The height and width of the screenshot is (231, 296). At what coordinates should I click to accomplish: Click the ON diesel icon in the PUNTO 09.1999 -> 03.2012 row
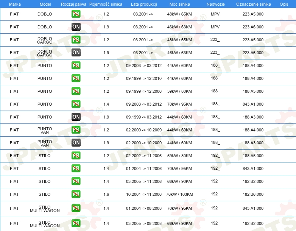76,117
